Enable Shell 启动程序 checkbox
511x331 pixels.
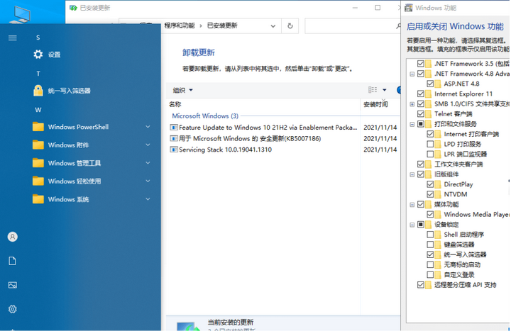430,235
